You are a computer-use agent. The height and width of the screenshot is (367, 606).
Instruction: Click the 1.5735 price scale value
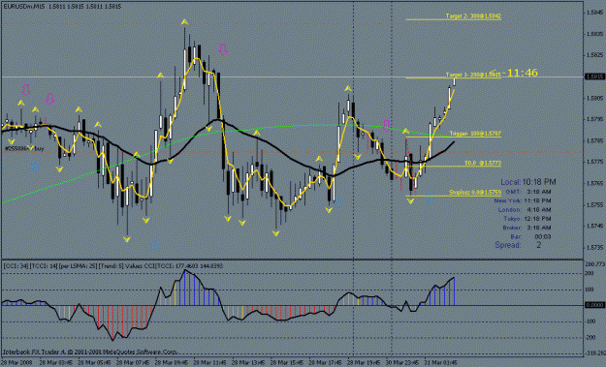pyautogui.click(x=594, y=248)
